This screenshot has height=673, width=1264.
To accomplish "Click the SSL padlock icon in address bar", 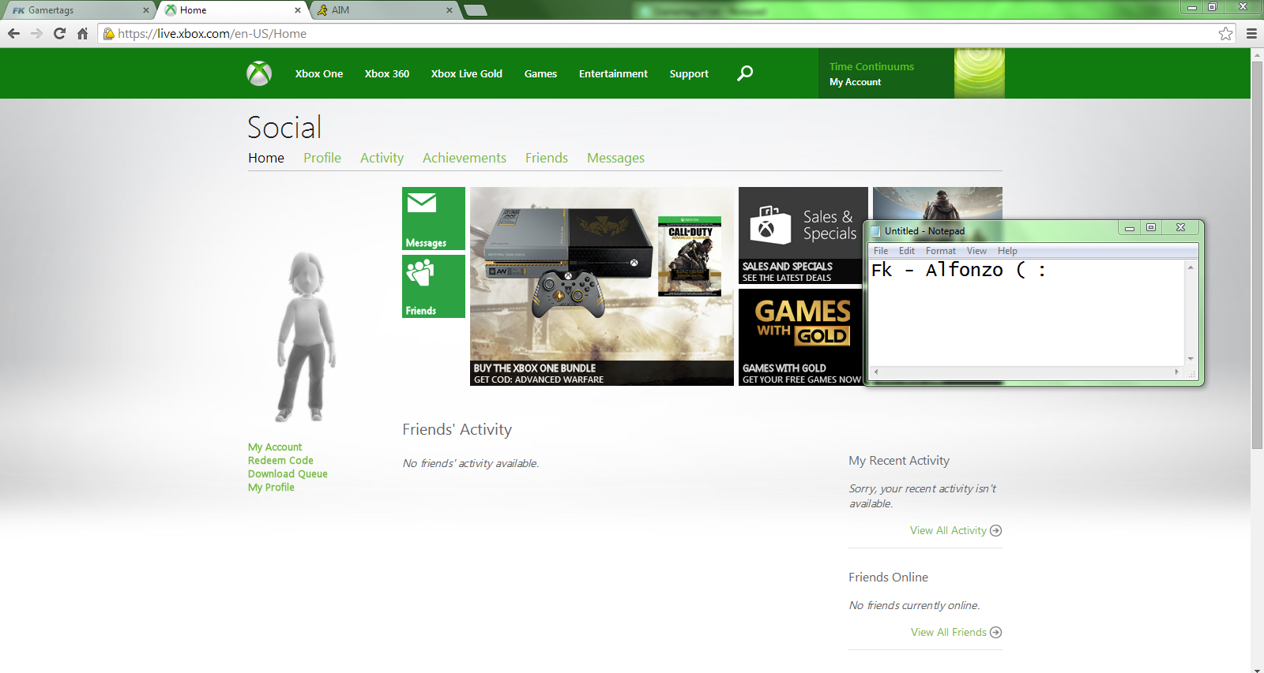I will (x=109, y=33).
